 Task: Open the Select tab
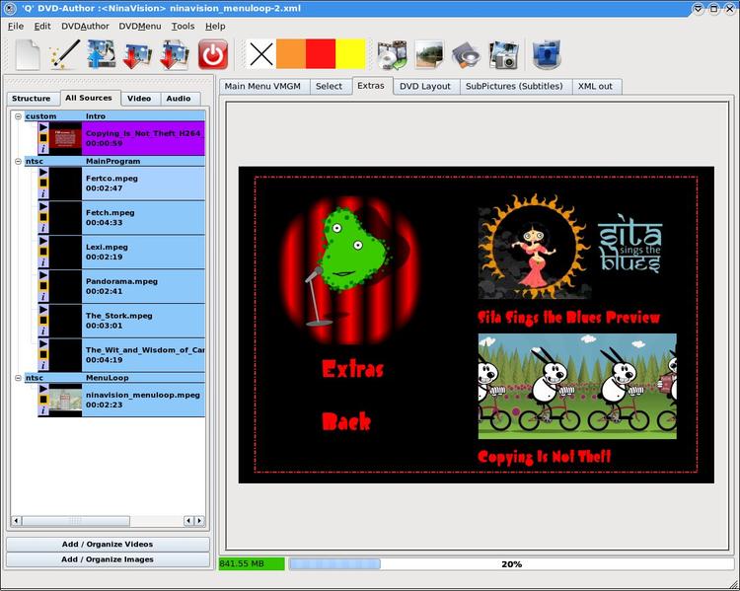pyautogui.click(x=329, y=87)
